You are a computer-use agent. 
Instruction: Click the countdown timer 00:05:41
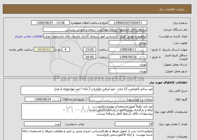44,49
